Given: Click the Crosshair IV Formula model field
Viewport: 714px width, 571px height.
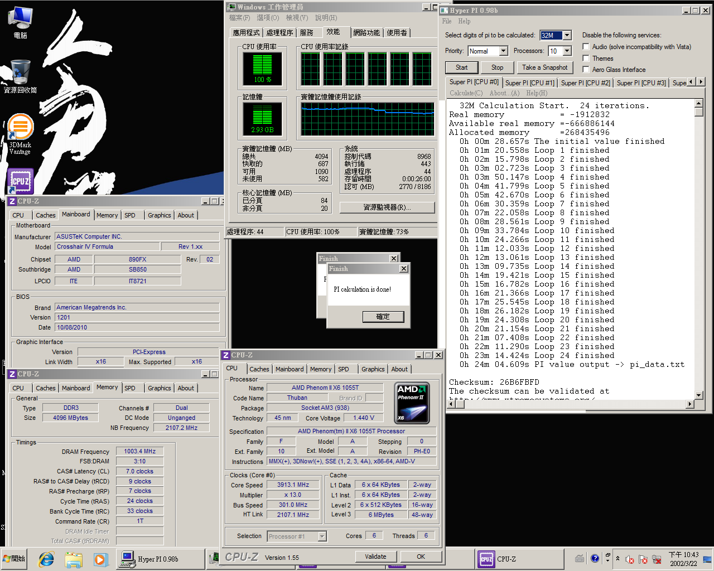Looking at the screenshot, I should pos(107,246).
